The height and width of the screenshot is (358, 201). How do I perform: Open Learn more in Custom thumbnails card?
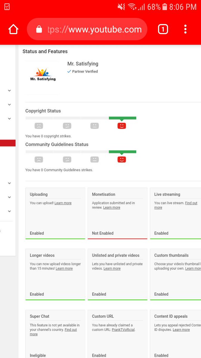pyautogui.click(x=193, y=268)
